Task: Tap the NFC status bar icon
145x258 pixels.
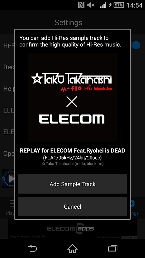Action: (x=82, y=5)
